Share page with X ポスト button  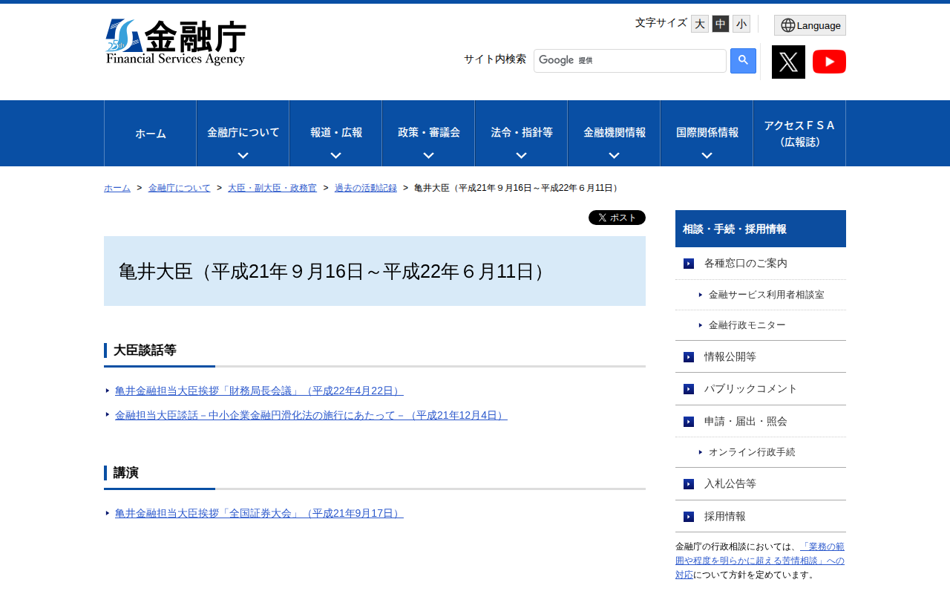617,218
